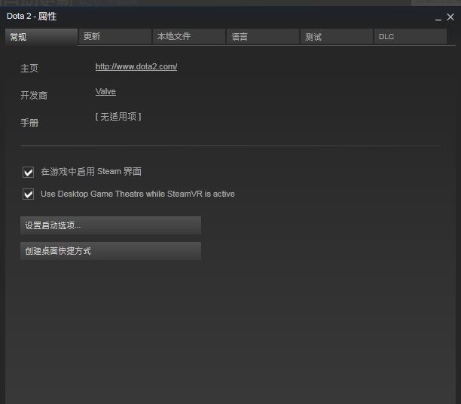Click the Dota 2 - 属性 window title

[32, 16]
